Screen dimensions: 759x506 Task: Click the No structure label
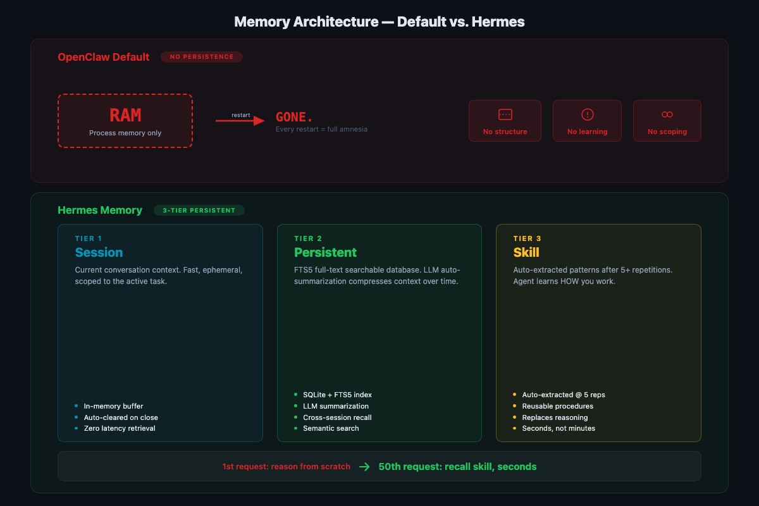(505, 132)
